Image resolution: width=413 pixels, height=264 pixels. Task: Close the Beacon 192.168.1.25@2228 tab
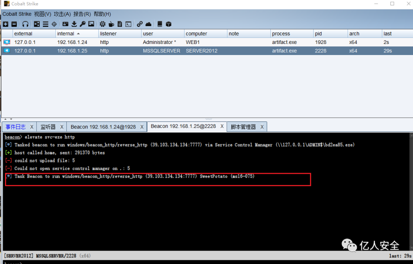click(x=222, y=126)
